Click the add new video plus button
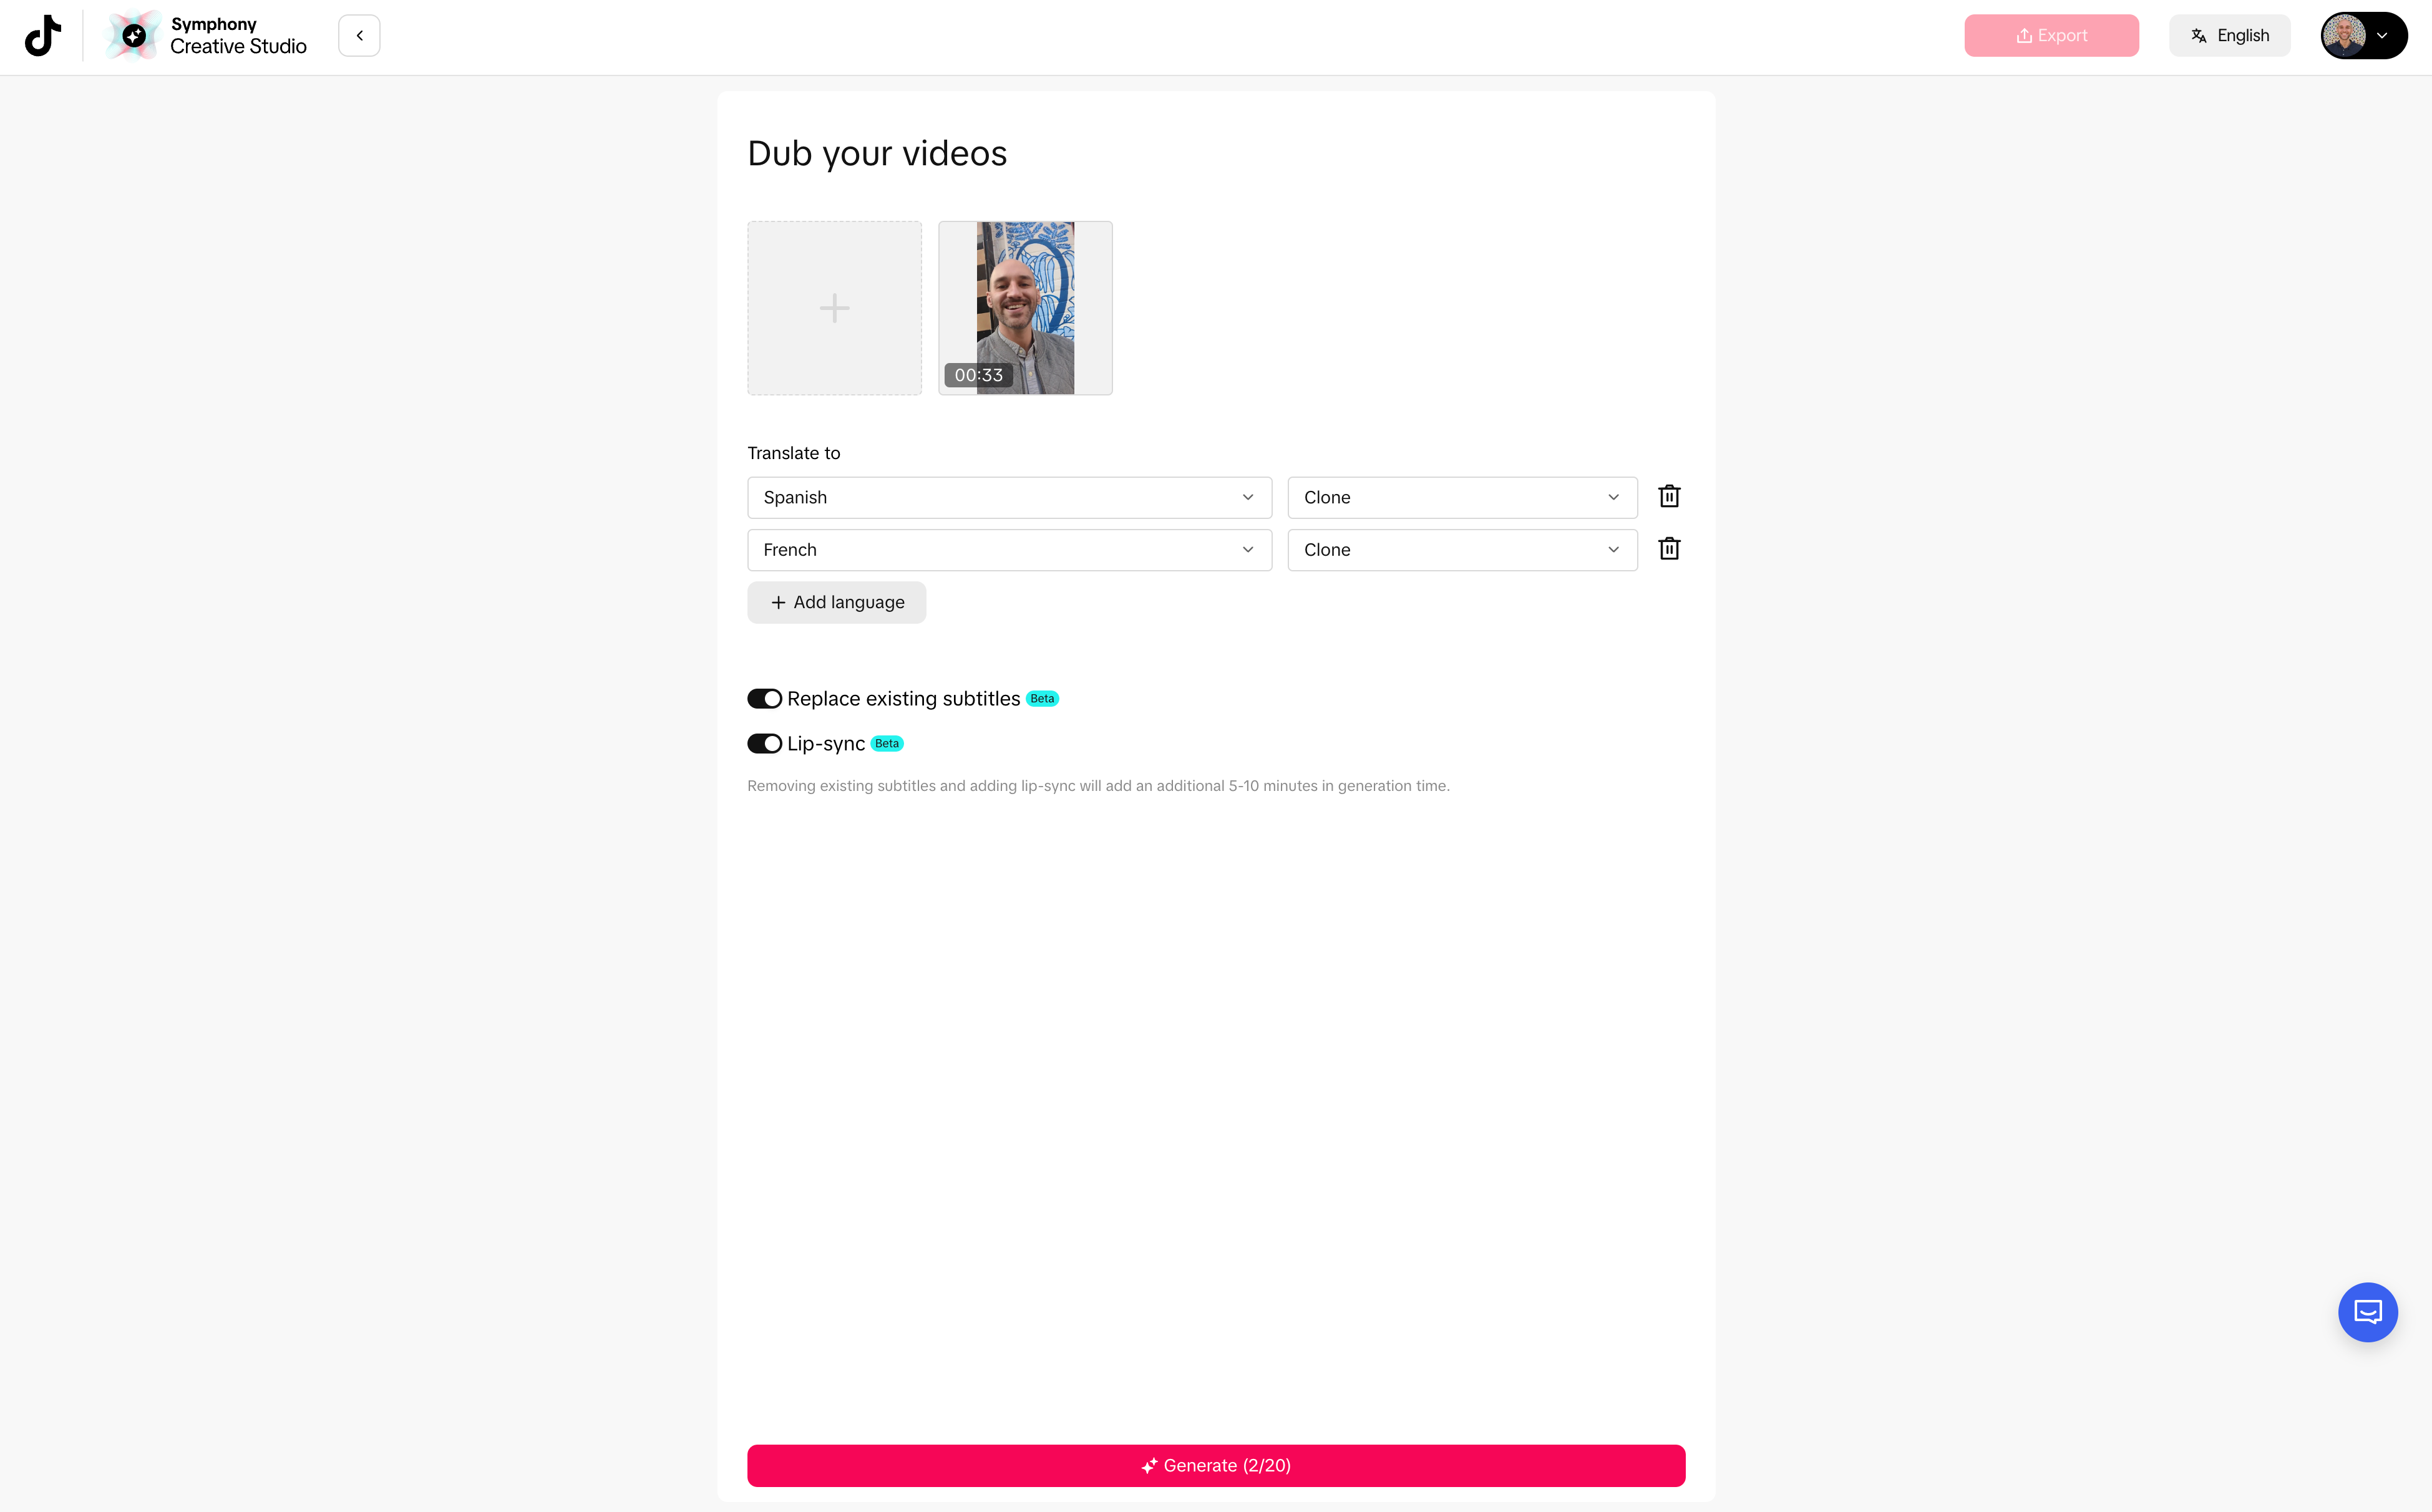 [833, 307]
